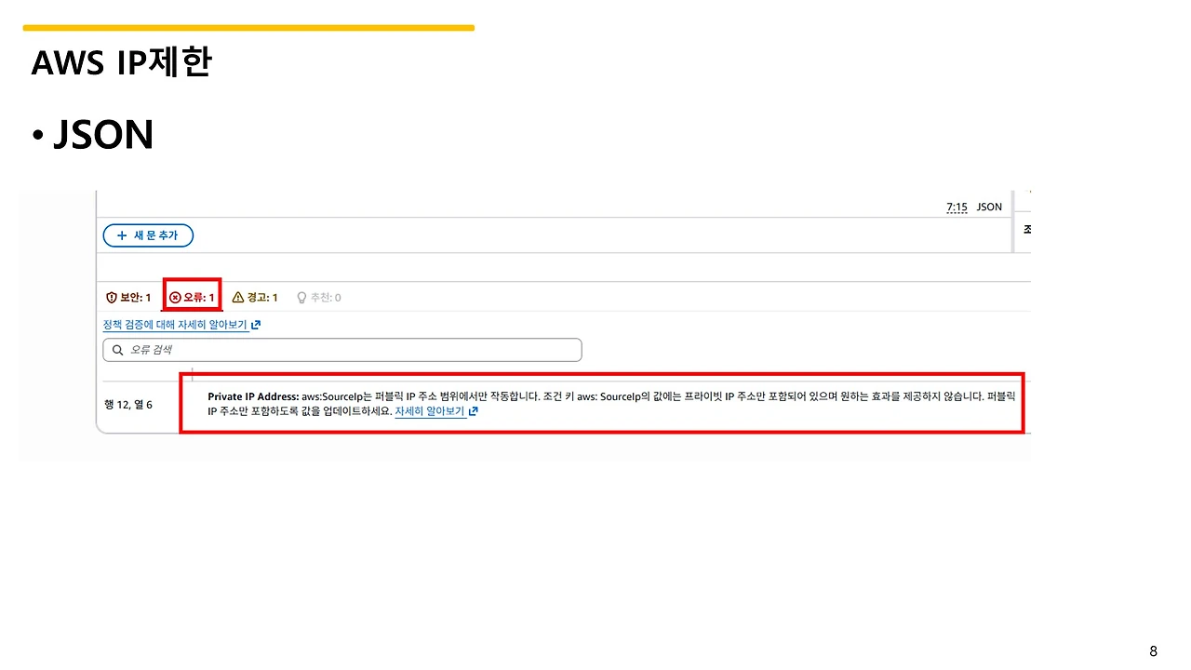Click the slide page number 8
Screen dimensions: 1191x670
pyautogui.click(x=1154, y=651)
